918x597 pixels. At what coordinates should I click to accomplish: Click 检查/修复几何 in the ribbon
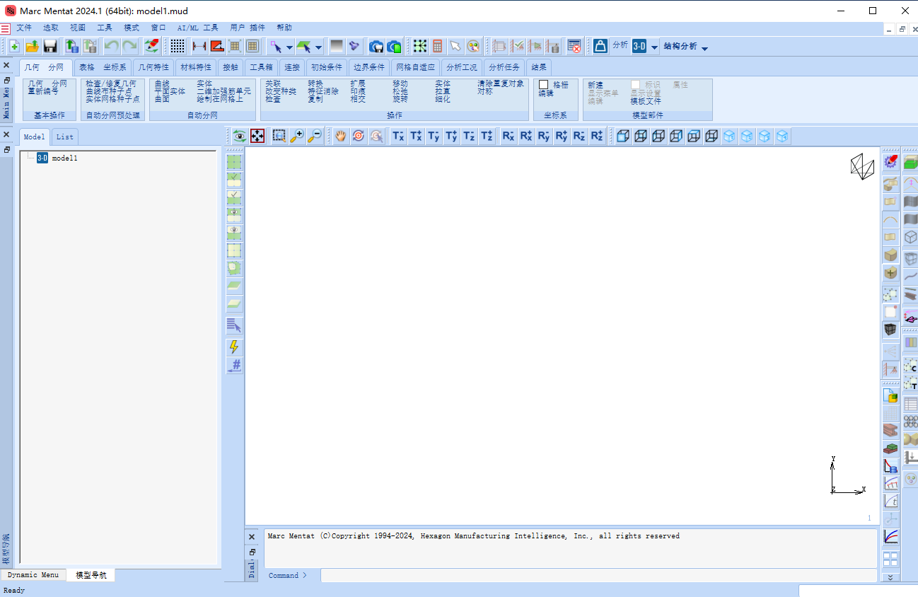111,83
